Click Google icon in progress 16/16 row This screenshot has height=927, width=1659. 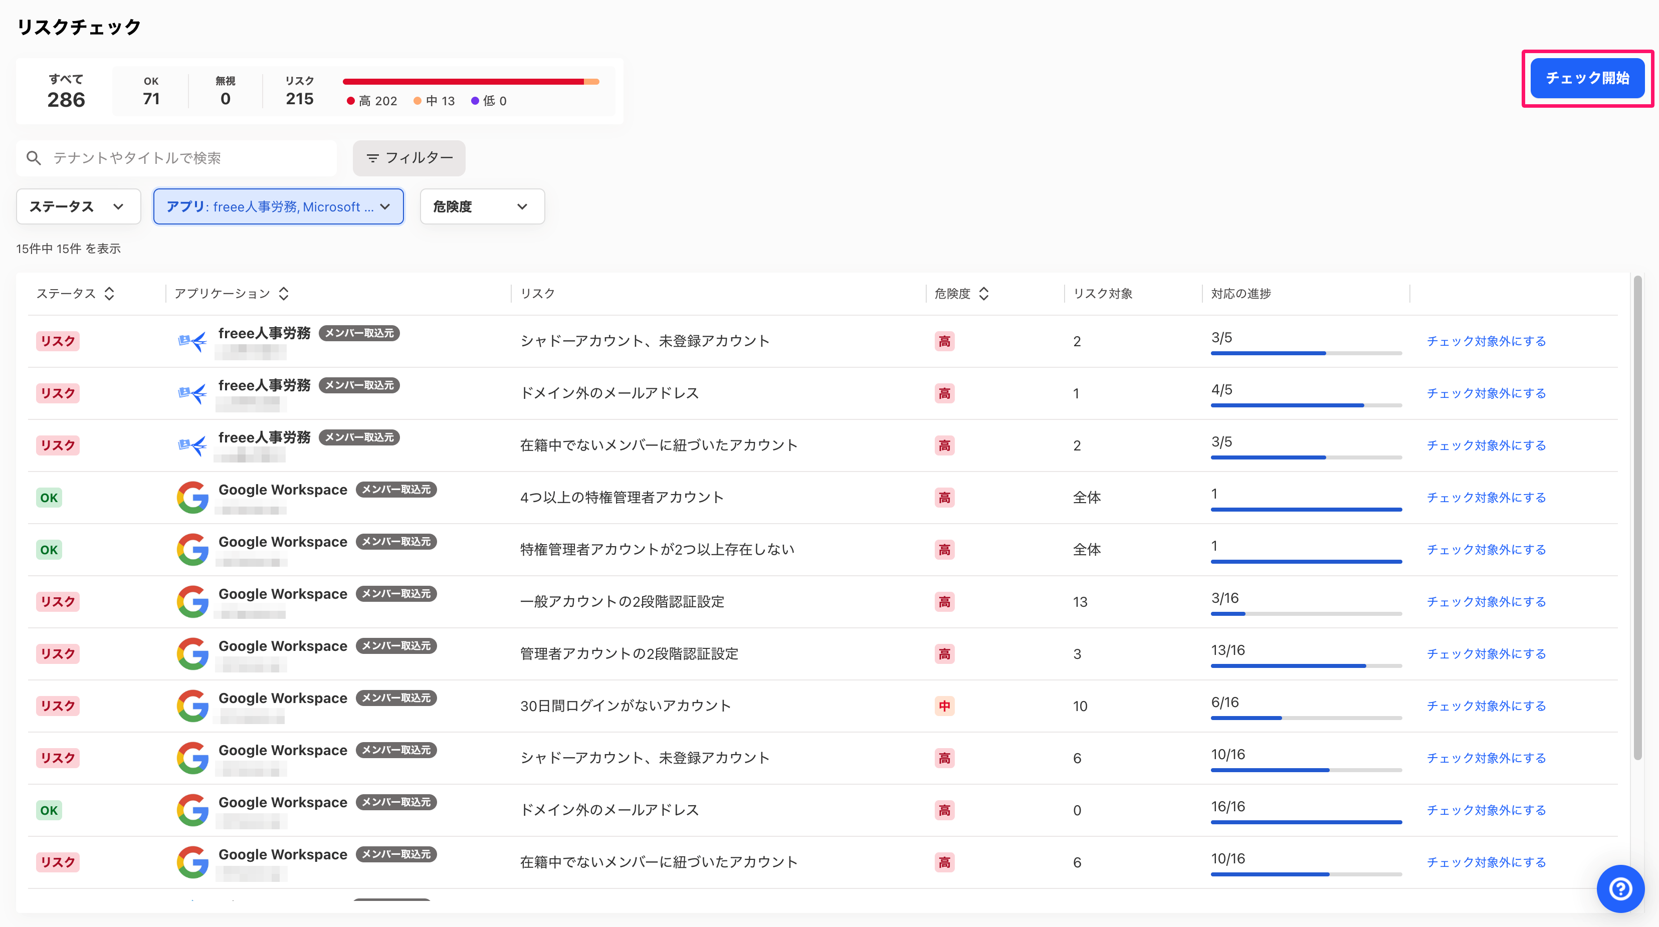pyautogui.click(x=192, y=810)
